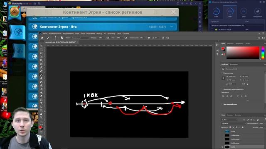Image resolution: width=266 pixels, height=149 pixels.
Task: Select the Zoom tool
Action: (x=41, y=118)
